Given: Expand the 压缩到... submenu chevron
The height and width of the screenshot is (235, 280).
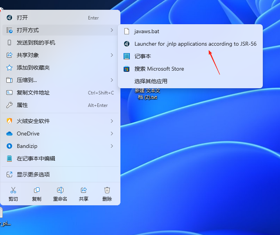Looking at the screenshot, I should coord(112,80).
